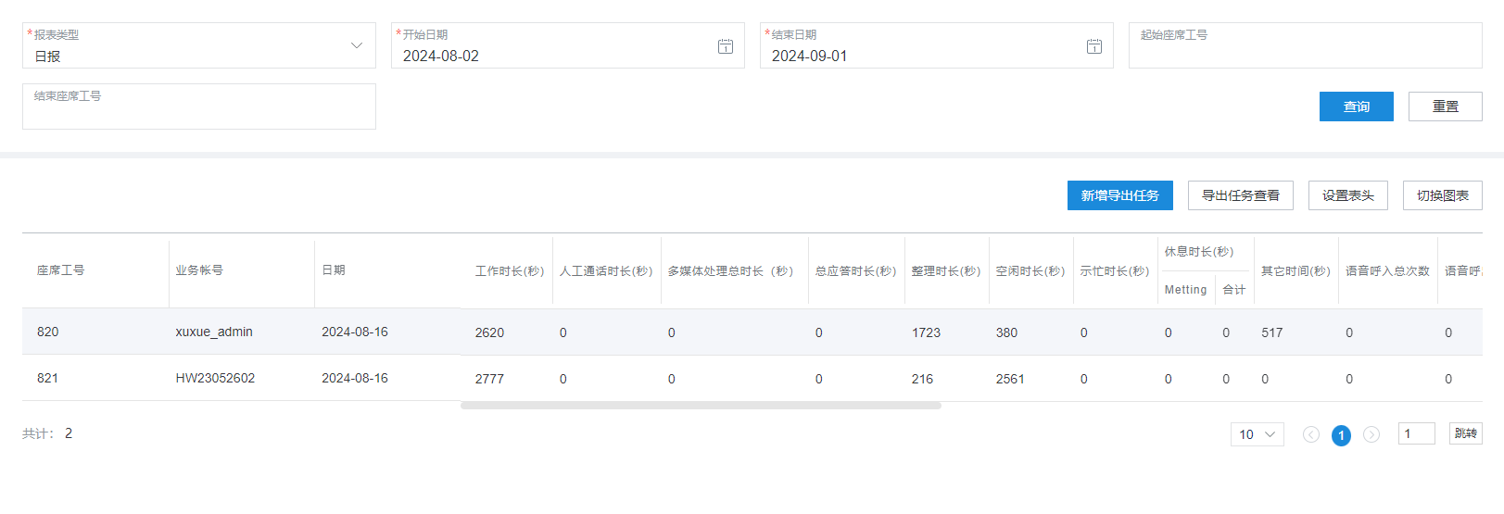Click the date cell in xuxue_admin row

355,332
